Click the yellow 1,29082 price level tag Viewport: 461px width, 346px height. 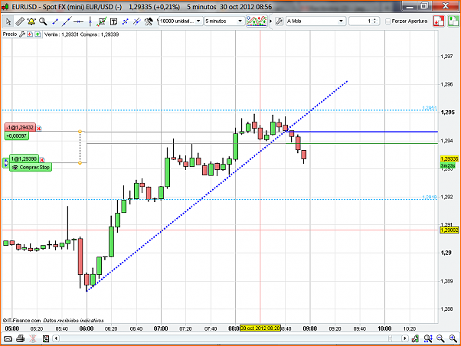(x=450, y=230)
